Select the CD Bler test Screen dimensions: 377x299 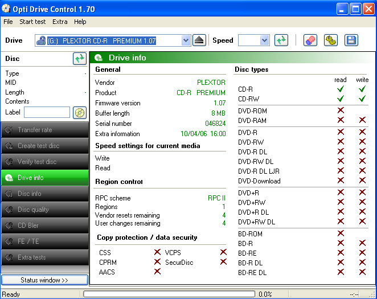(x=44, y=226)
